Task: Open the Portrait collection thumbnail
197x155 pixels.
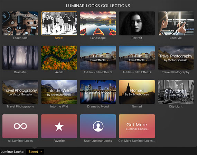Action: click(x=137, y=23)
